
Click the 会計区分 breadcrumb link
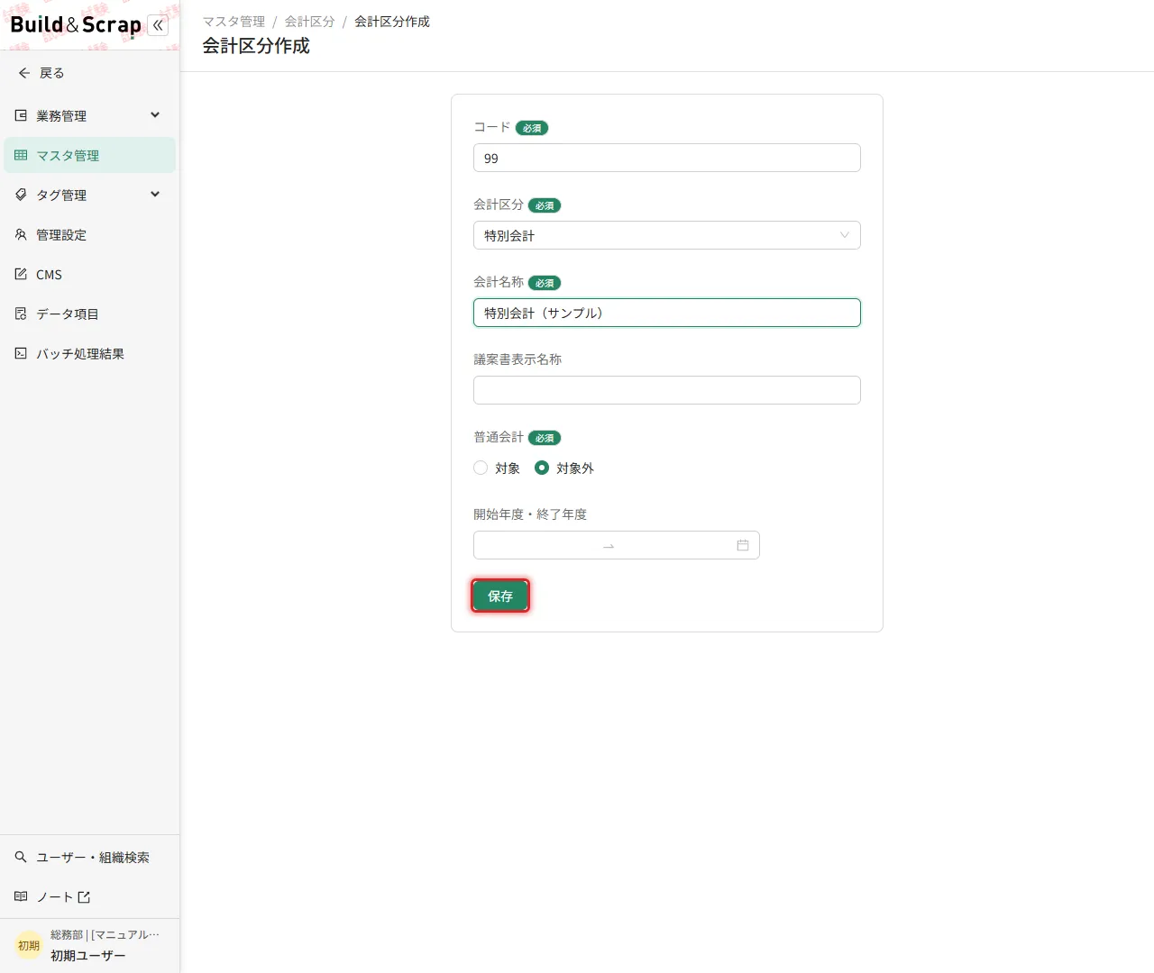coord(309,22)
